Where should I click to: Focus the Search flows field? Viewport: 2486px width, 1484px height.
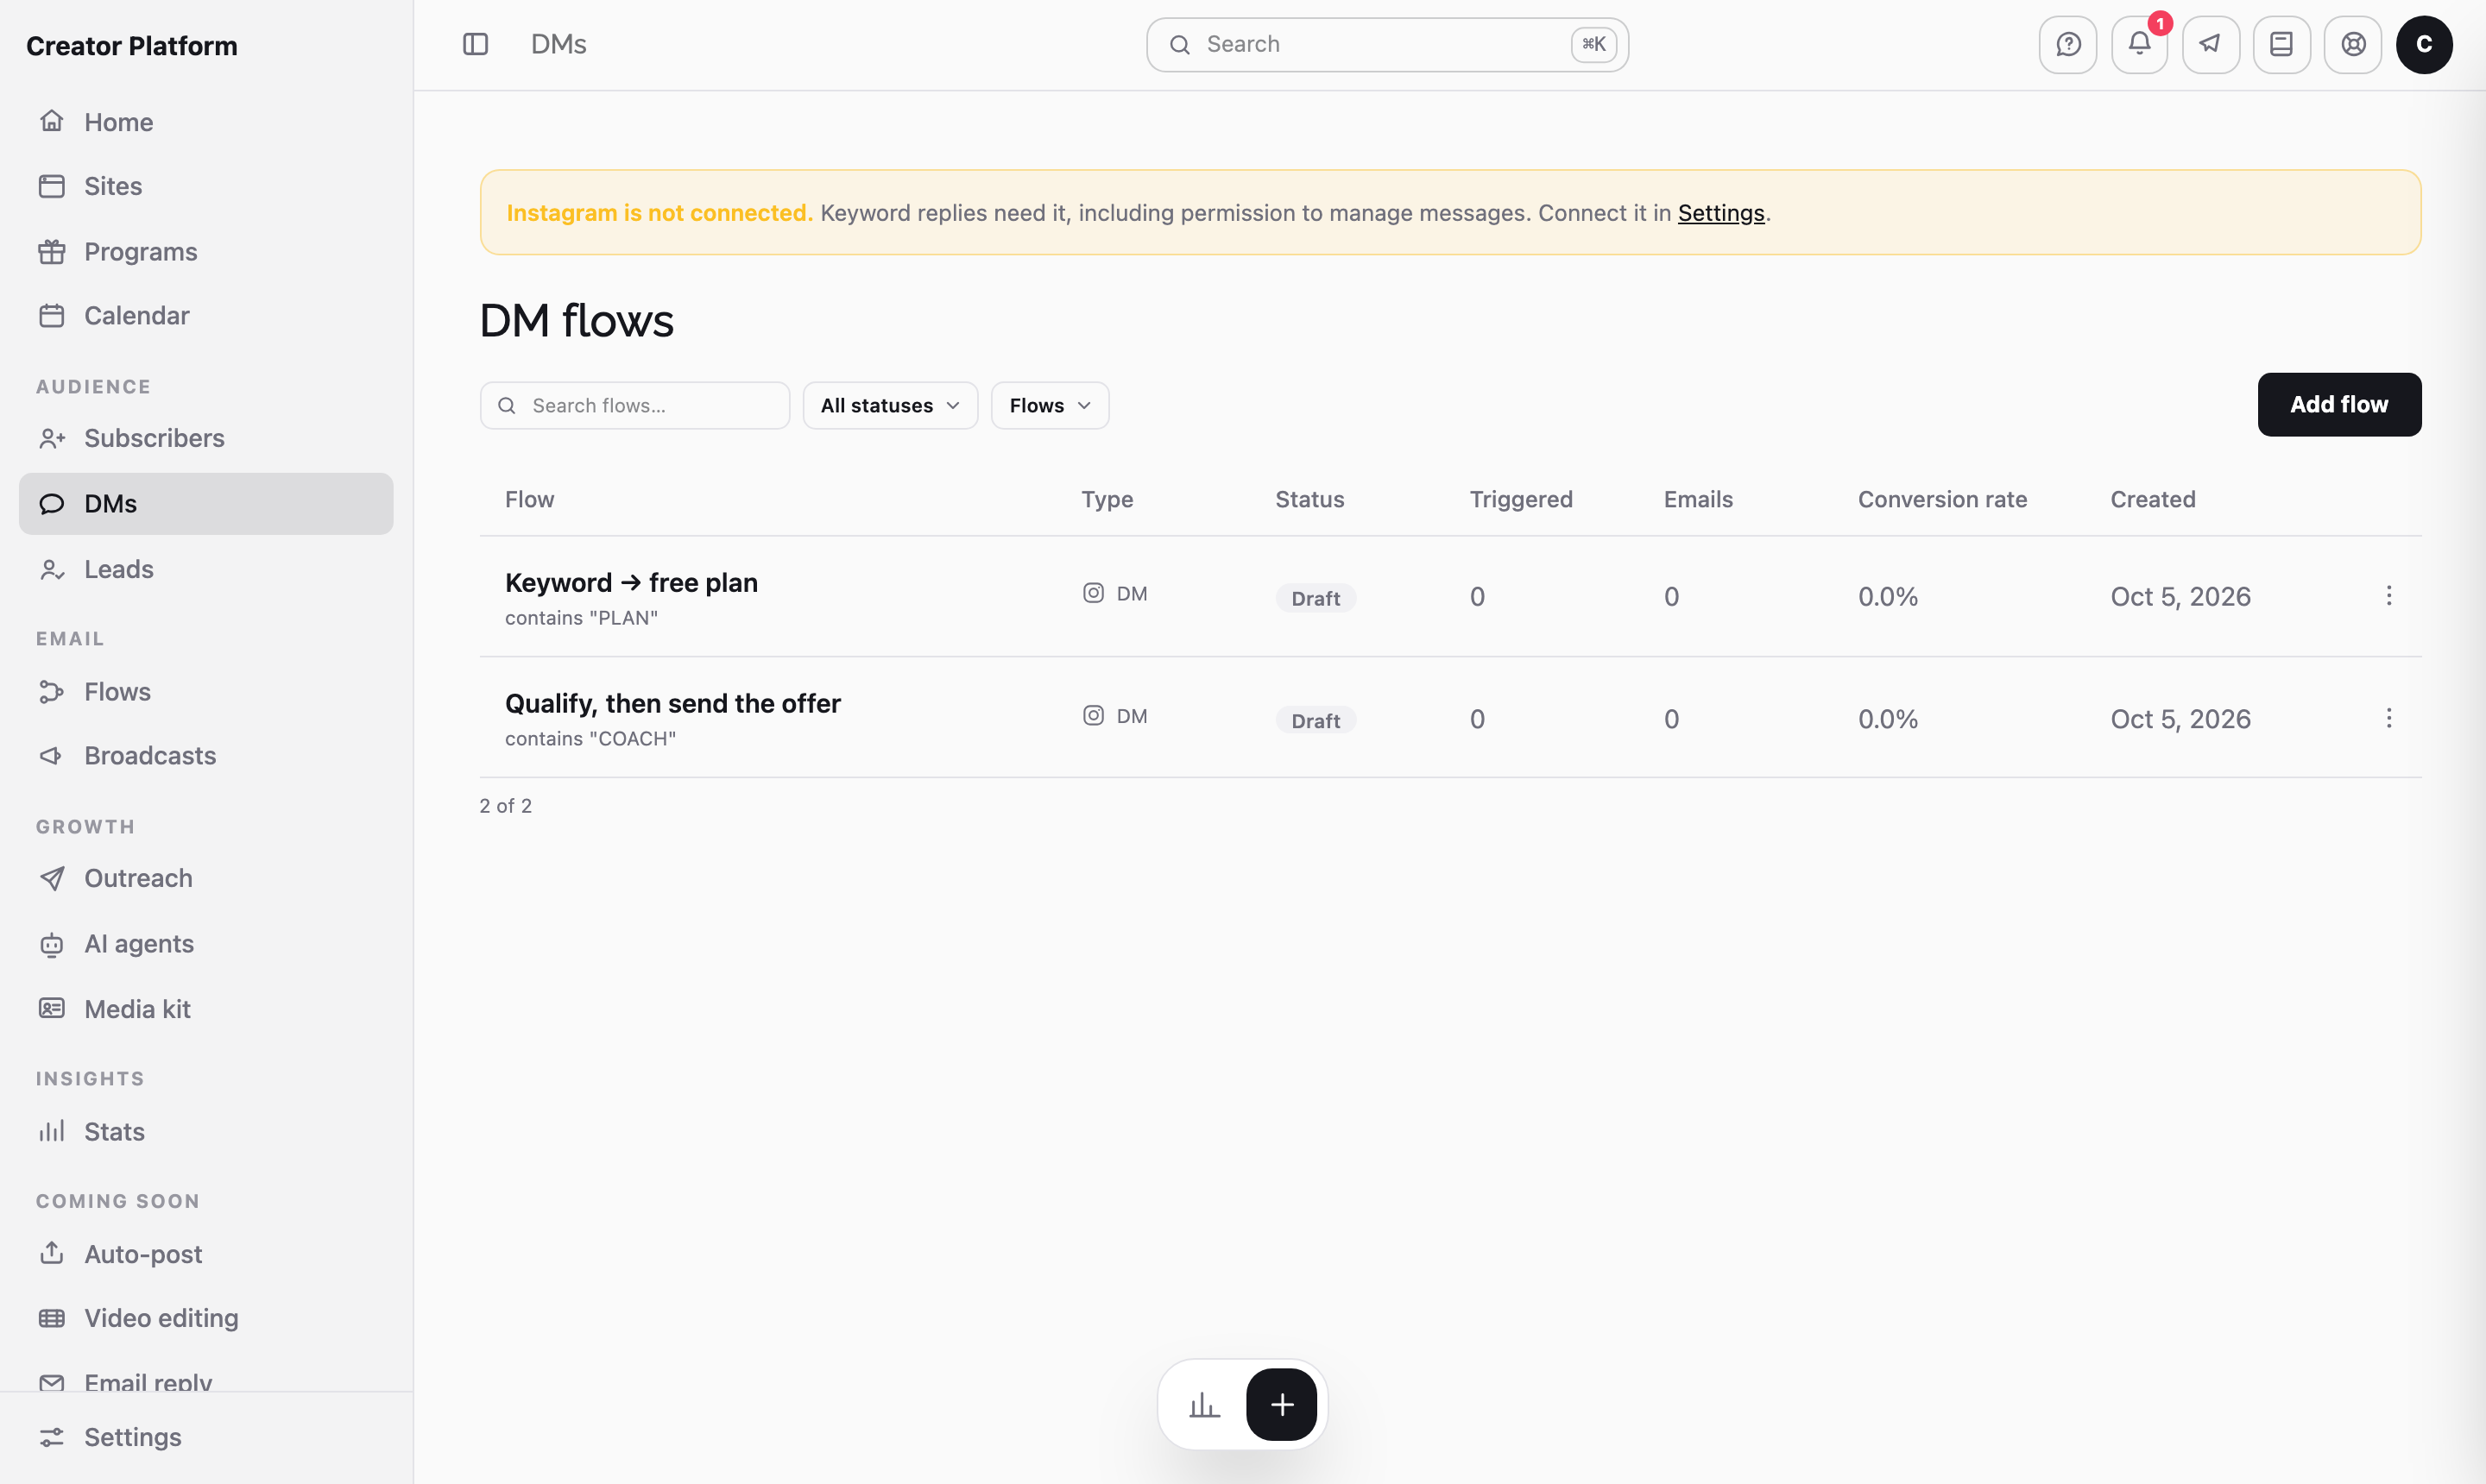coord(634,405)
